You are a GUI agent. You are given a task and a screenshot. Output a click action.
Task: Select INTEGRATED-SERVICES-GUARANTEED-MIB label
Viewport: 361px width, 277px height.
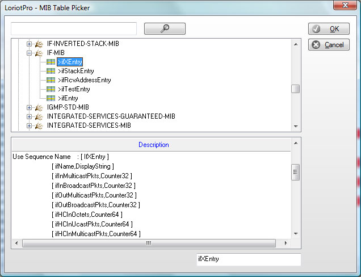point(111,116)
